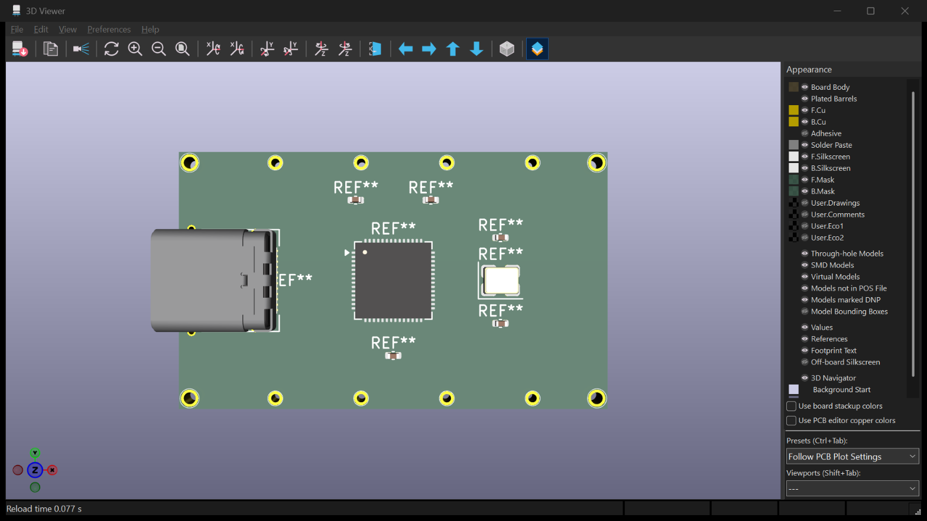Click the Redraw view refresh icon
The height and width of the screenshot is (521, 927).
[111, 49]
